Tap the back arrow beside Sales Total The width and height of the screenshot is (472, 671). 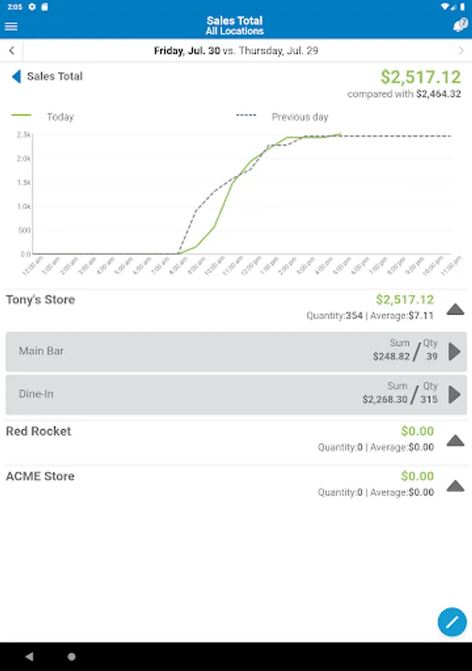click(16, 76)
